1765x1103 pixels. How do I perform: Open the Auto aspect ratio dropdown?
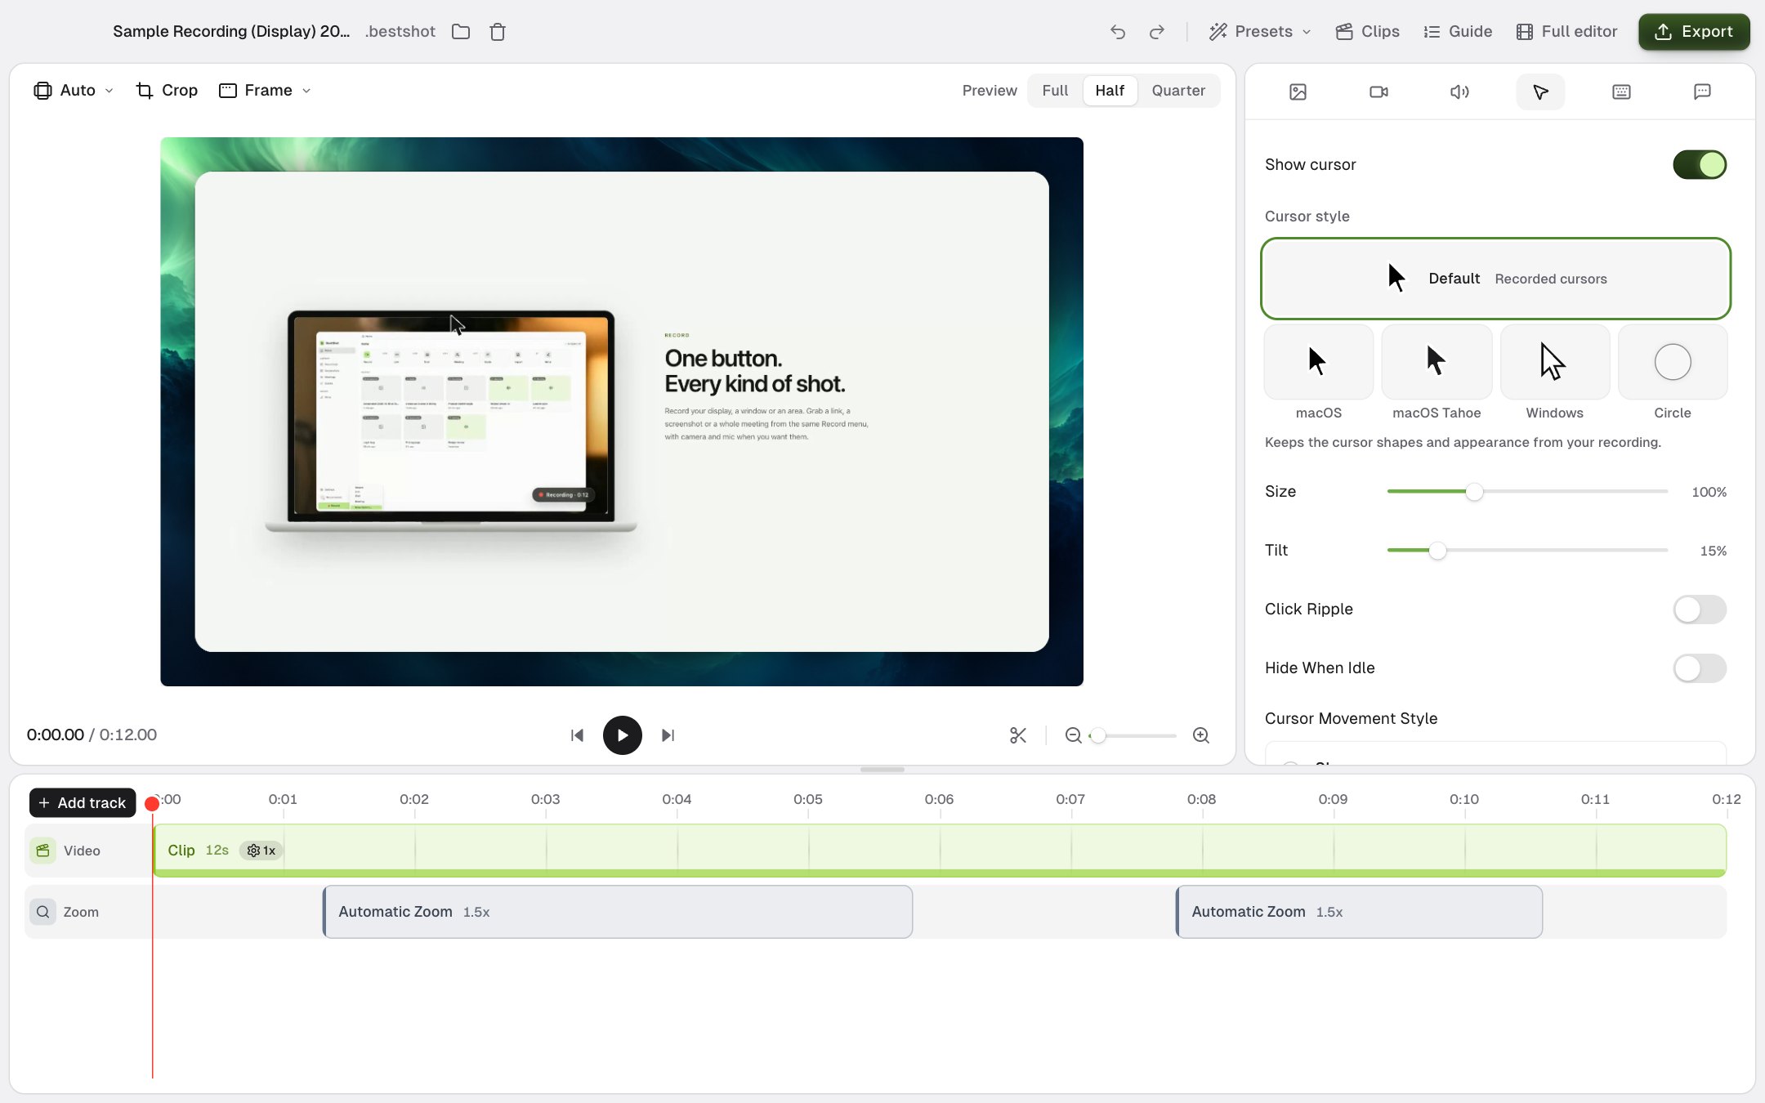tap(73, 91)
